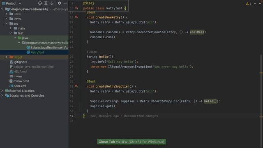Viewport: 263px width, 148px height.
Task: Click the createRetrySupplier method name
Action: pyautogui.click(x=112, y=86)
